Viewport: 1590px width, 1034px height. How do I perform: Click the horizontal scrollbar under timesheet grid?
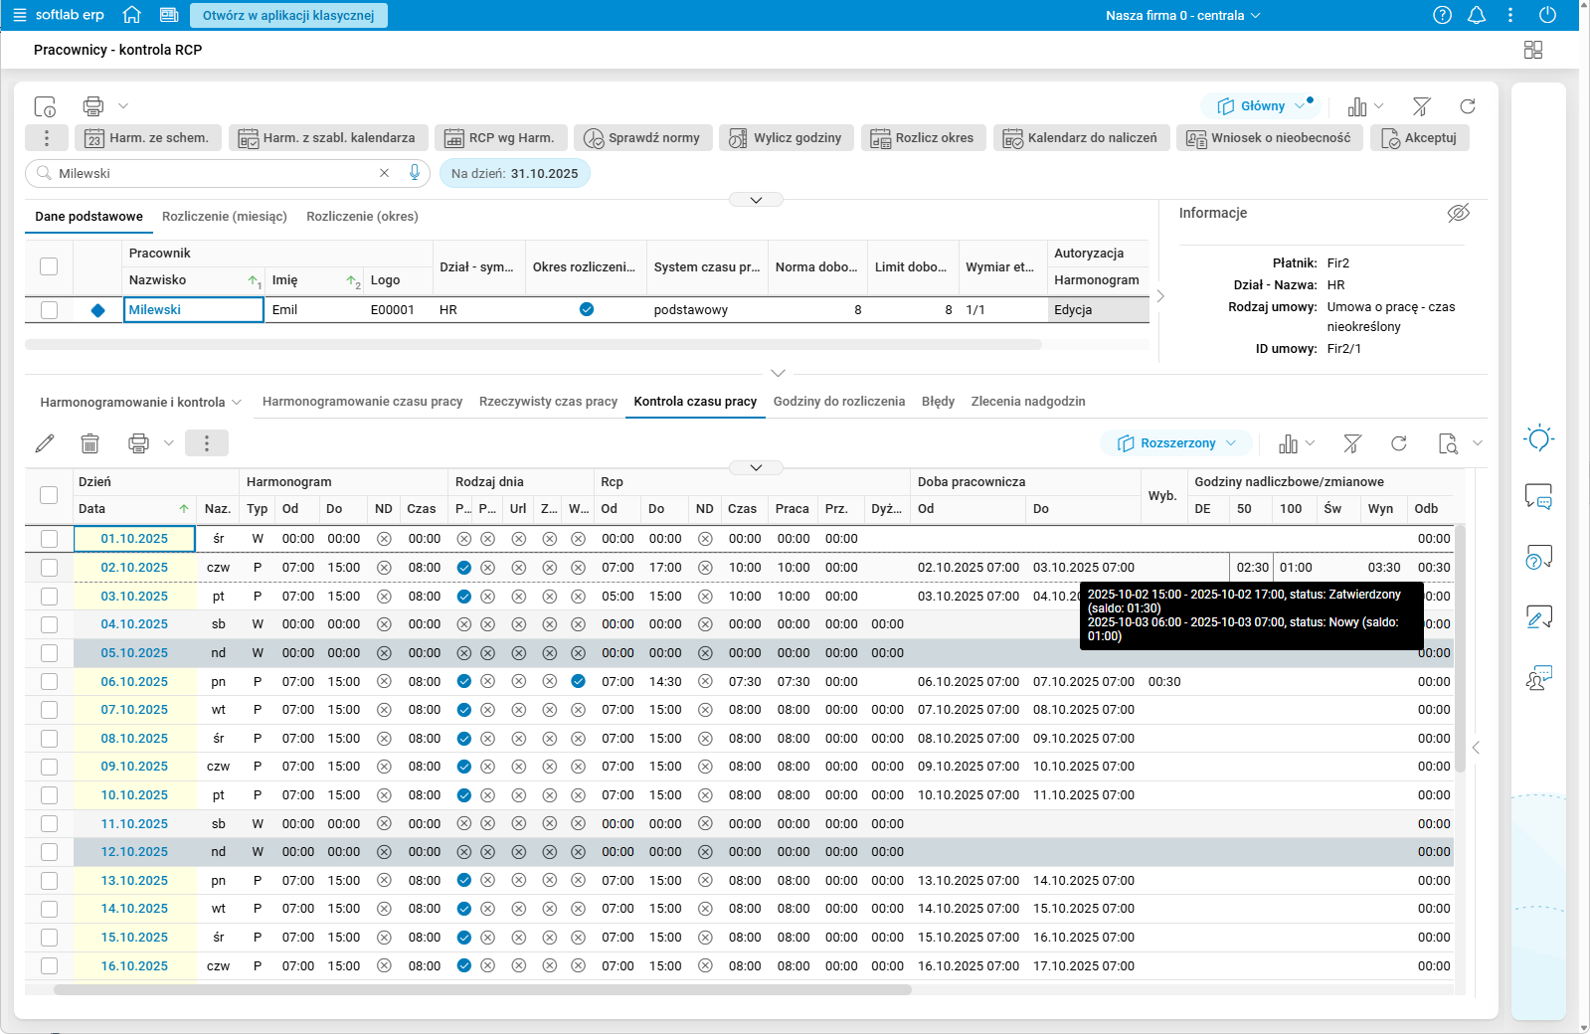482,990
